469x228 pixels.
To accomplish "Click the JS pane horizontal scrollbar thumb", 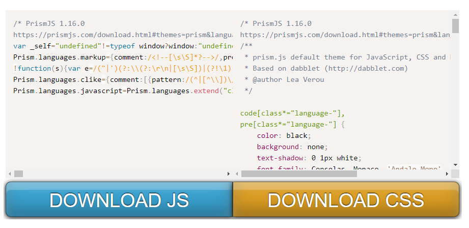I will 18,174.
